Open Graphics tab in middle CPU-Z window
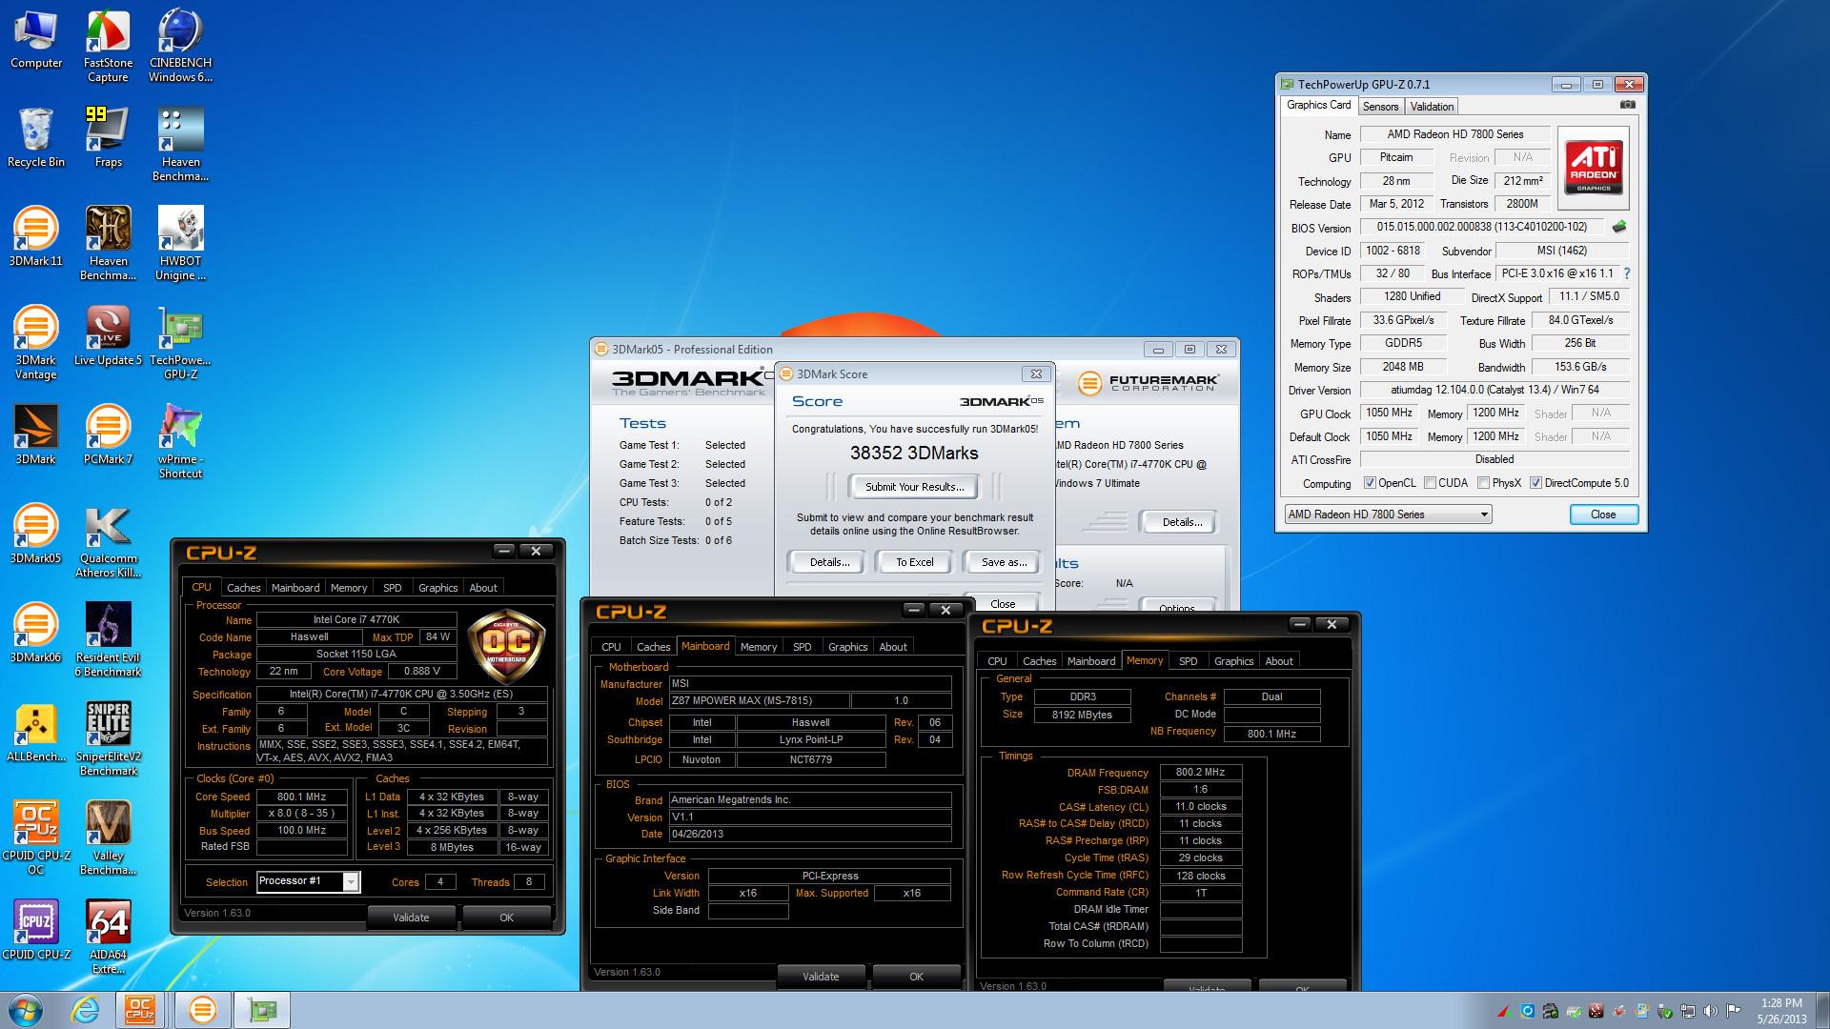 tap(847, 647)
